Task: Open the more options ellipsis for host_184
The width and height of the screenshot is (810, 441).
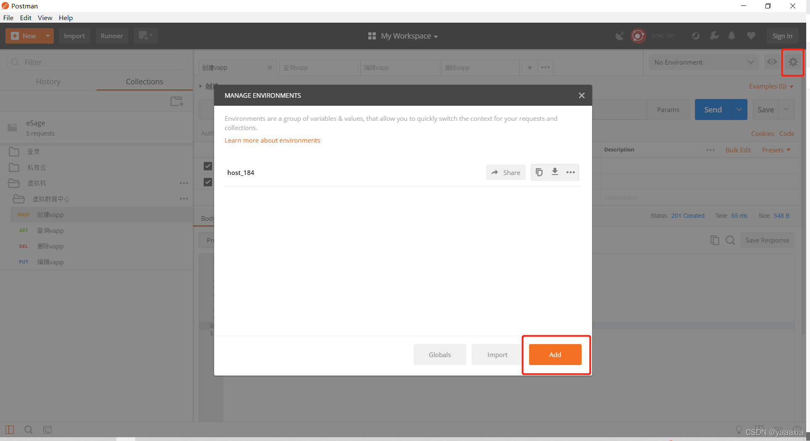Action: tap(570, 172)
